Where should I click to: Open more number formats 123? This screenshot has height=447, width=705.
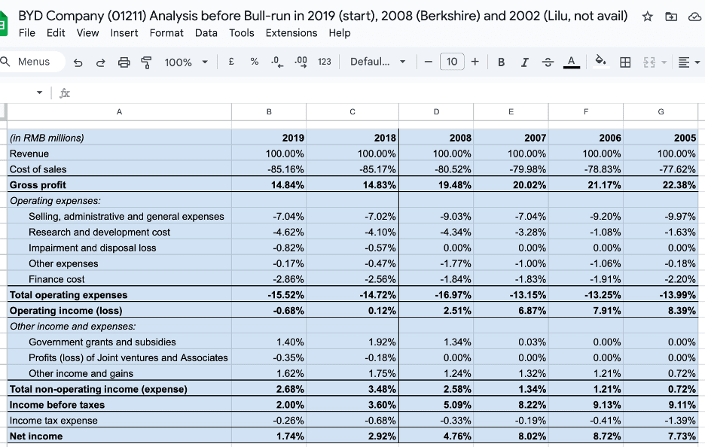click(x=324, y=62)
